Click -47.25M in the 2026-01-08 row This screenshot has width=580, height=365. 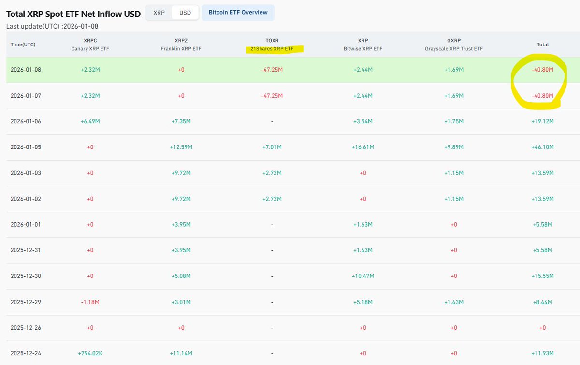(272, 70)
